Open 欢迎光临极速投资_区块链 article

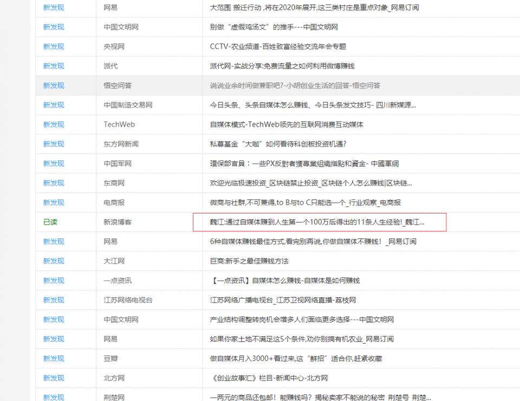pyautogui.click(x=311, y=183)
